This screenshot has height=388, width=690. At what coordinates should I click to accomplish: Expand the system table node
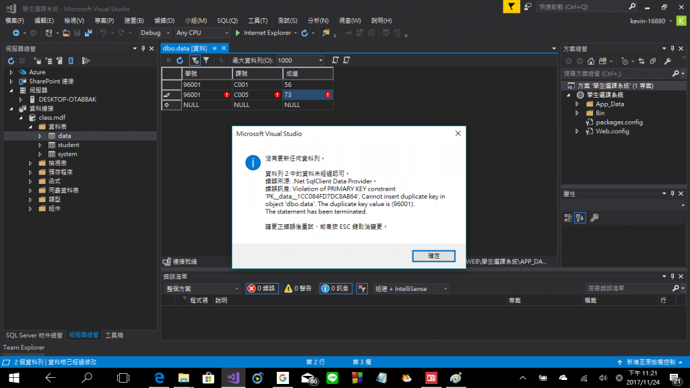point(40,154)
